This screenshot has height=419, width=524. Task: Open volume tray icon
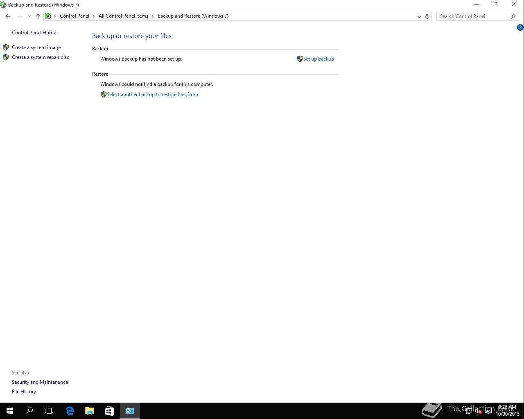[479, 411]
